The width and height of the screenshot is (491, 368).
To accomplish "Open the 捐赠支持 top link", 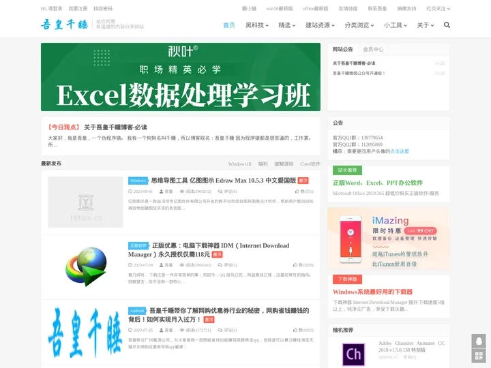I will 406,8.
